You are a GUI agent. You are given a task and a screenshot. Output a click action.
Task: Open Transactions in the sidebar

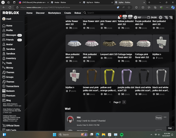[x=11, y=86]
